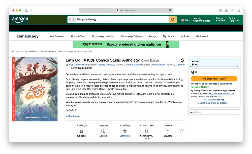Viewport: 252px width, 154px height.
Task: Open Kindle's Store Terms of Use link
Action: click(x=222, y=93)
